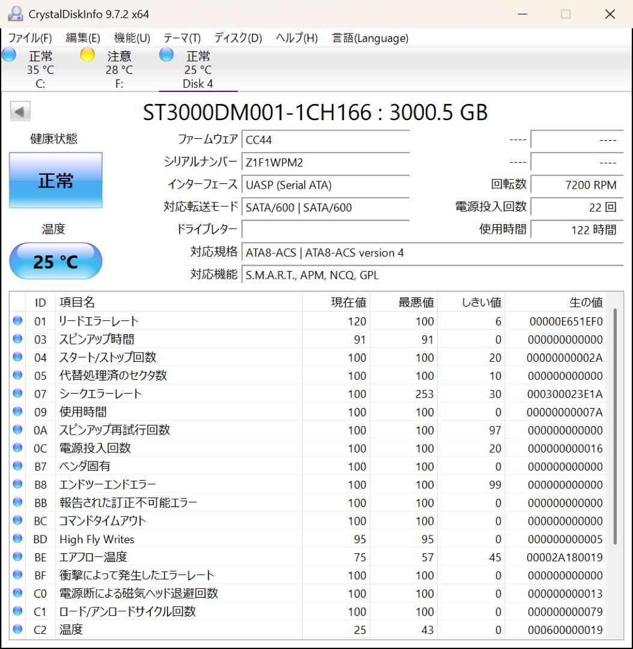Open the ヘルプ(H) menu

(x=297, y=38)
